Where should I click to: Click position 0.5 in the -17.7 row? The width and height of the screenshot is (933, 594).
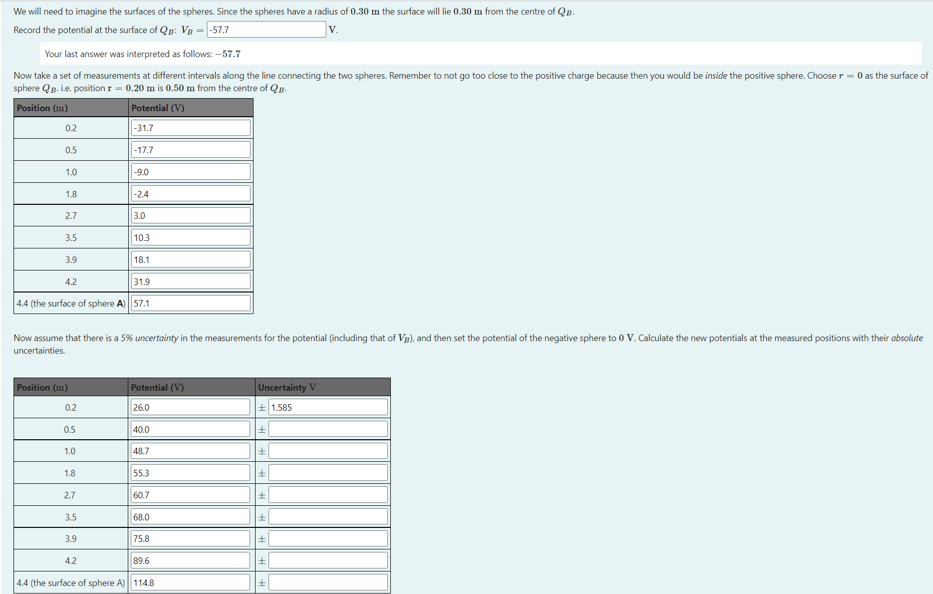(x=71, y=150)
